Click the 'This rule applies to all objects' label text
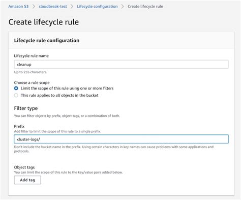The height and width of the screenshot is (200, 241). point(59,95)
